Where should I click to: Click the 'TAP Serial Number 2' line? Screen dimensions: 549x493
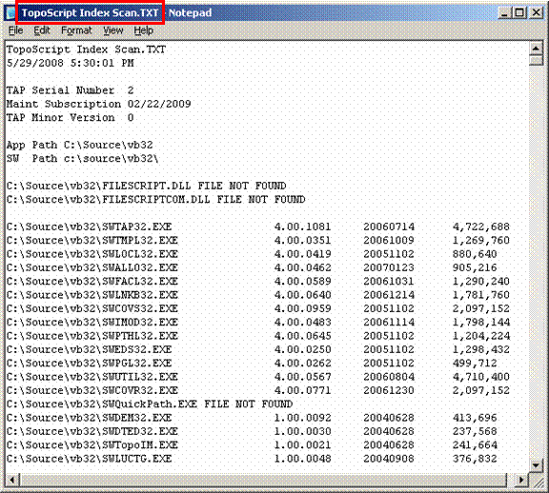pos(70,90)
